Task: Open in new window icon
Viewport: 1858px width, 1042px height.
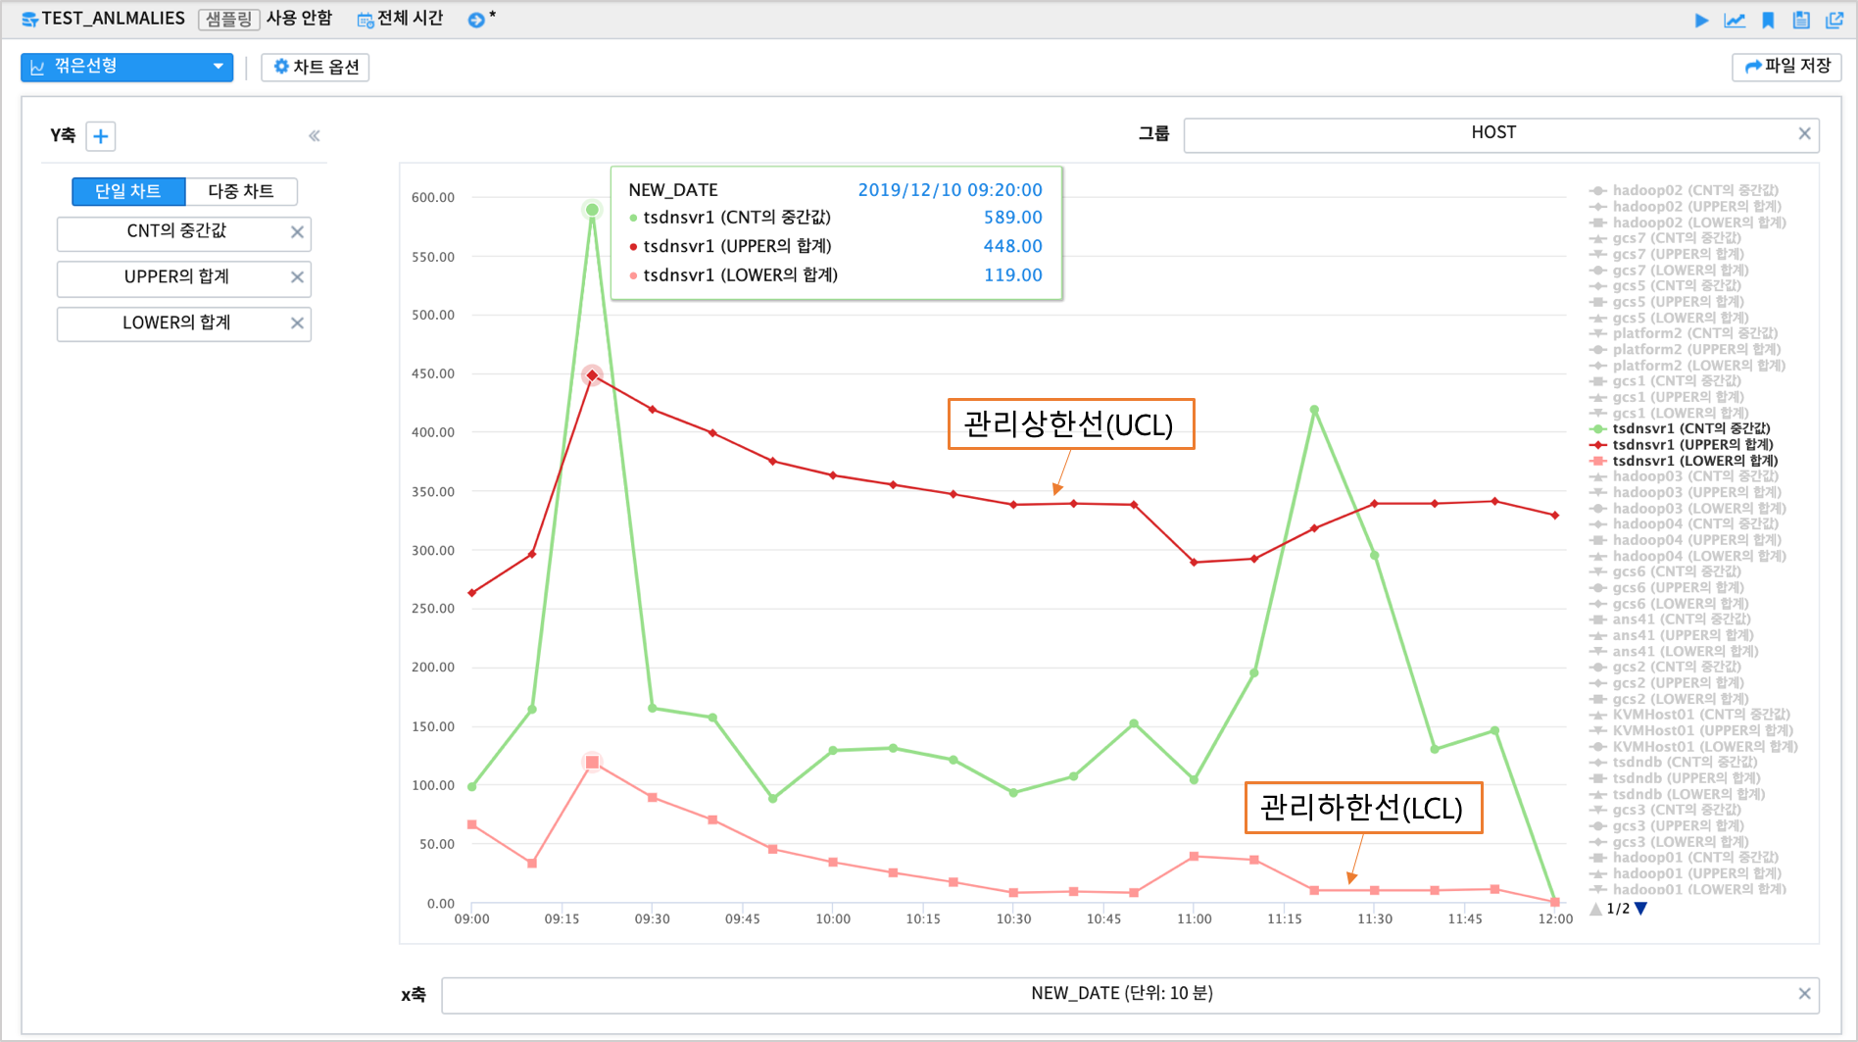Action: [1834, 20]
